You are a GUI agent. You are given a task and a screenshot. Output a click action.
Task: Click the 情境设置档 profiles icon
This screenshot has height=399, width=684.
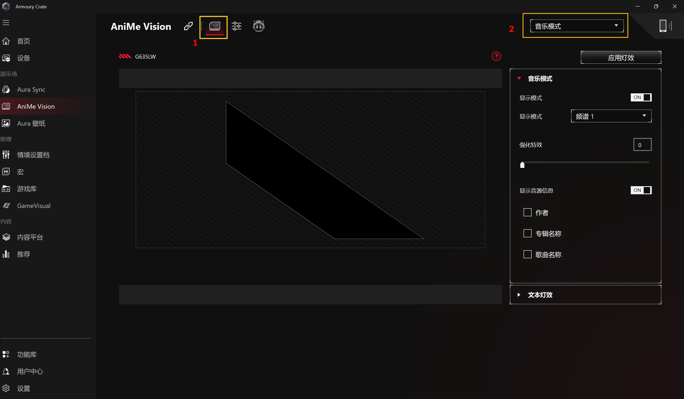click(6, 155)
